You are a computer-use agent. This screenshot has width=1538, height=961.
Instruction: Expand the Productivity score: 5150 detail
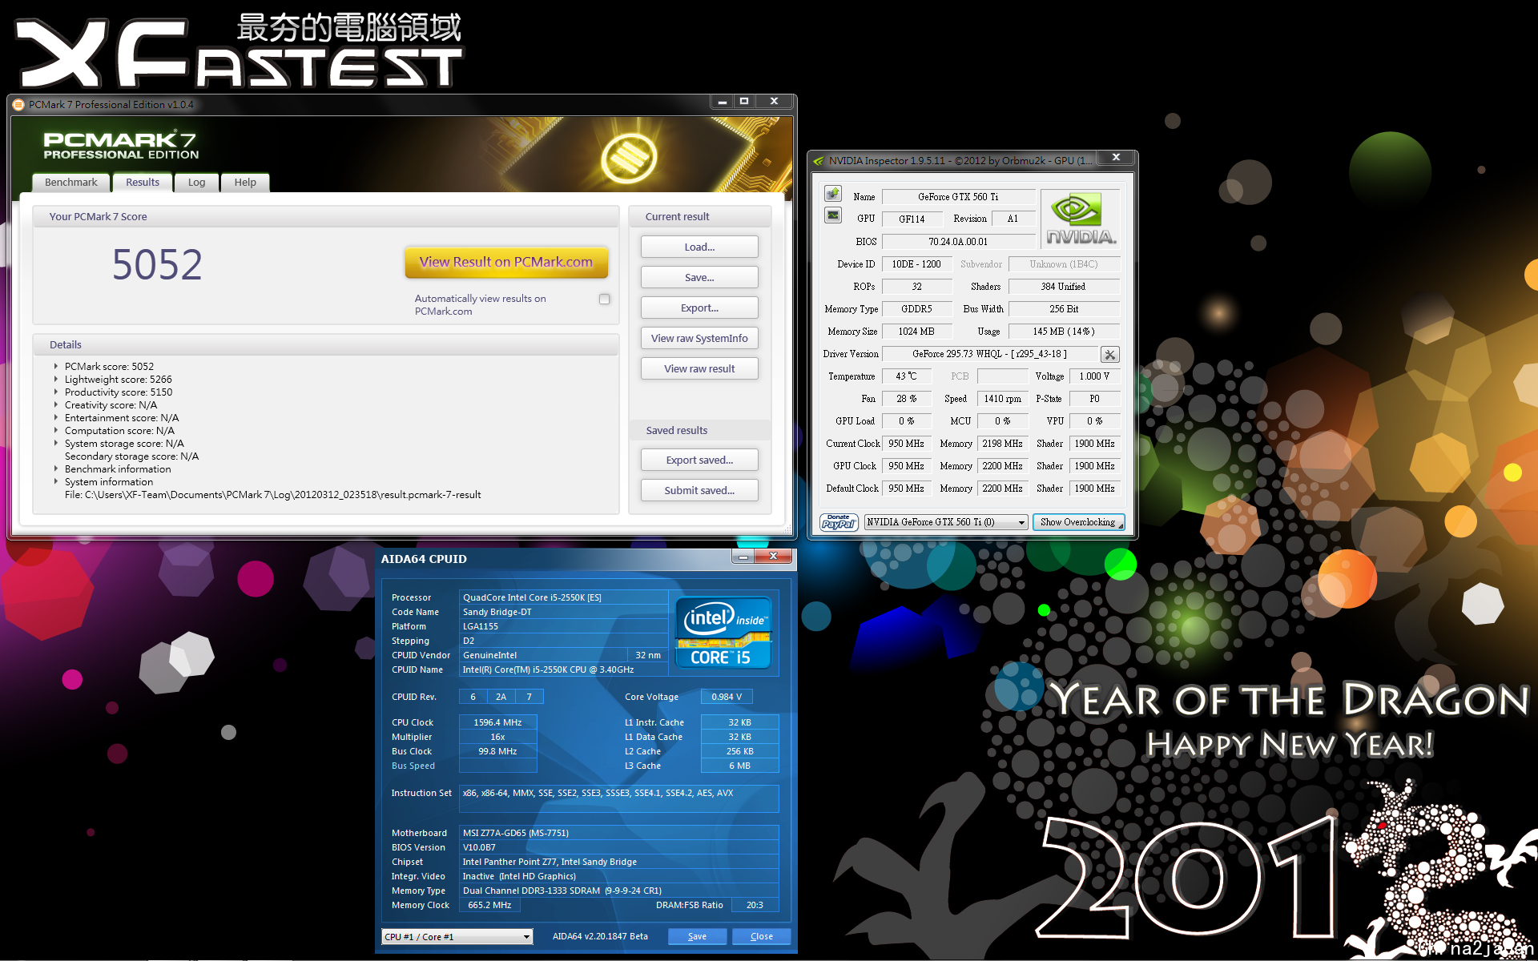click(56, 392)
